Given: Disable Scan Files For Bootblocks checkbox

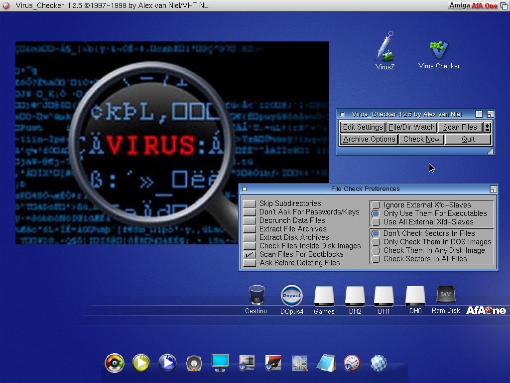Looking at the screenshot, I should coord(250,254).
